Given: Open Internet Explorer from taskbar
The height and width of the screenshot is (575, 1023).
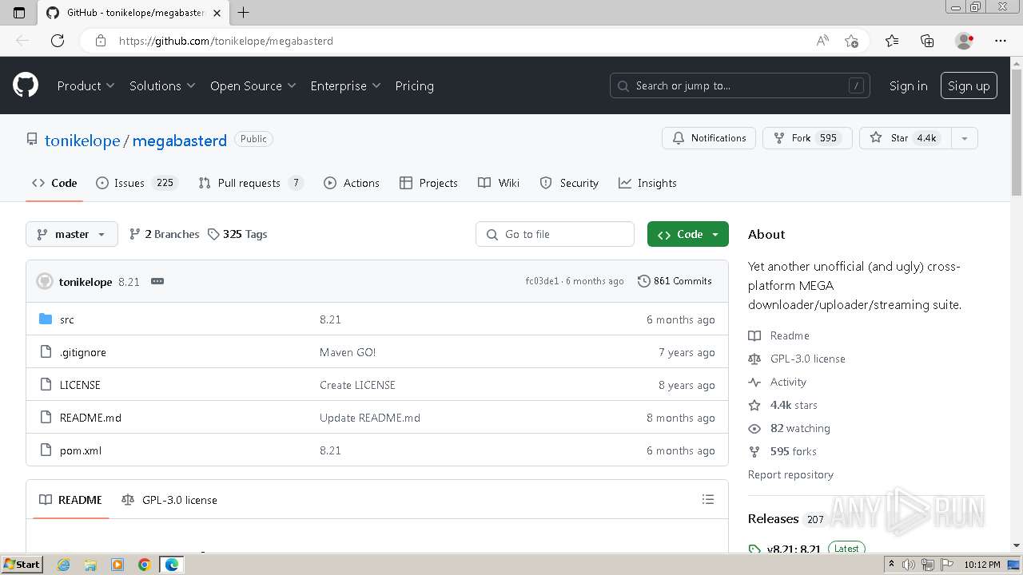Looking at the screenshot, I should coord(63,565).
